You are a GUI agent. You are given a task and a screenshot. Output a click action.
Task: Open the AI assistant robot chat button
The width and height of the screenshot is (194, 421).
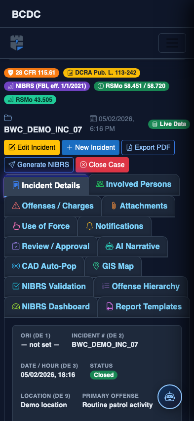click(170, 397)
